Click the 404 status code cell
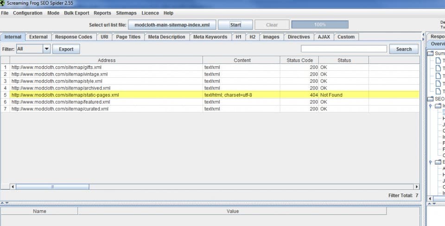Image resolution: width=445 pixels, height=226 pixels. [299, 95]
